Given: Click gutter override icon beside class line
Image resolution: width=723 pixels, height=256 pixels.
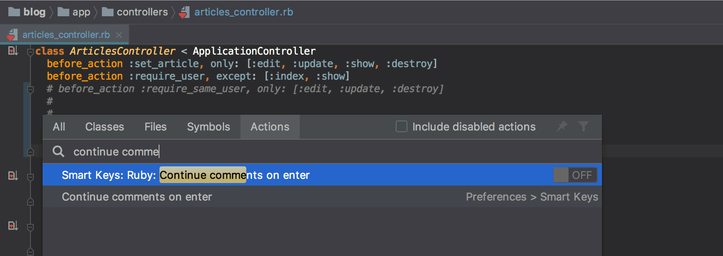Looking at the screenshot, I should pyautogui.click(x=13, y=51).
